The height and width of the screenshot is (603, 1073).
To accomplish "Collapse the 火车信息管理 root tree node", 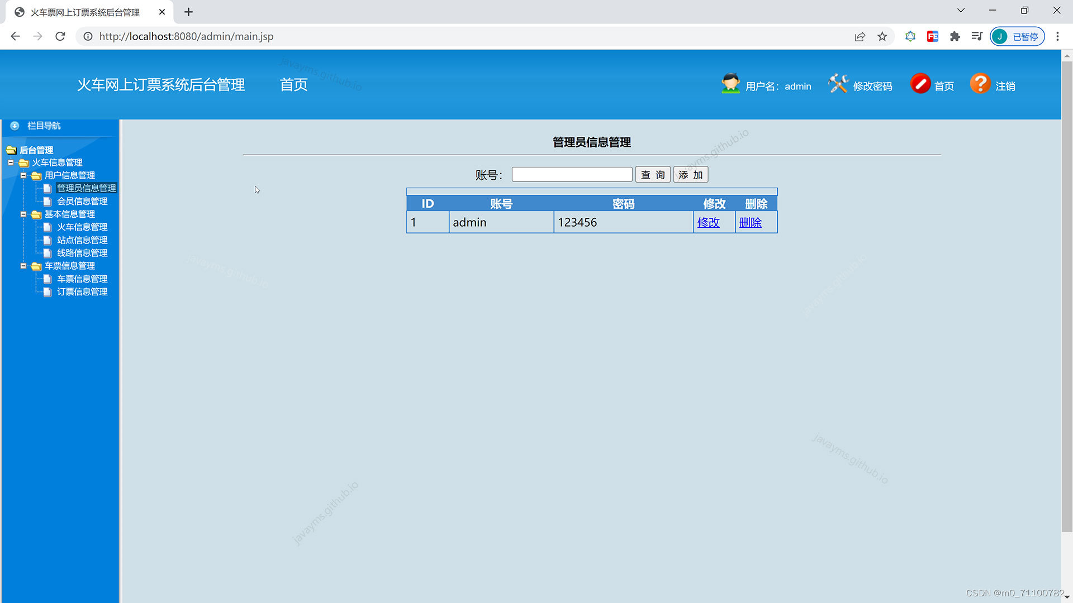I will [x=11, y=162].
